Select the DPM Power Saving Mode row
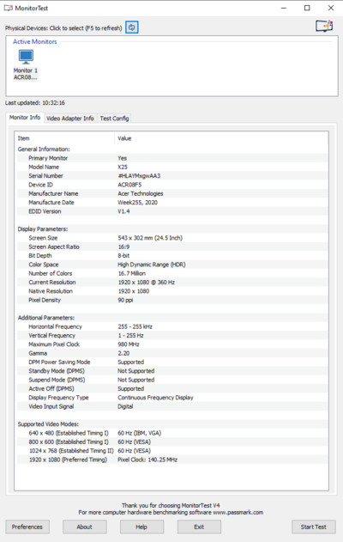The height and width of the screenshot is (542, 343). pos(171,362)
